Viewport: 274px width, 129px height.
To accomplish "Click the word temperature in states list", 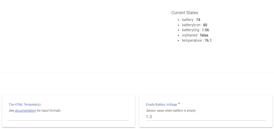I will pyautogui.click(x=192, y=40).
